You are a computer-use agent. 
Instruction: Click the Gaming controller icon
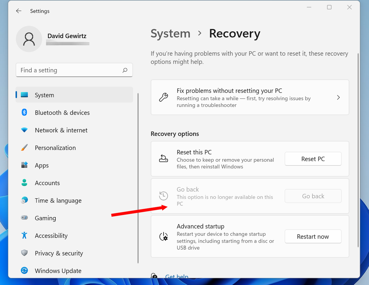tap(24, 218)
